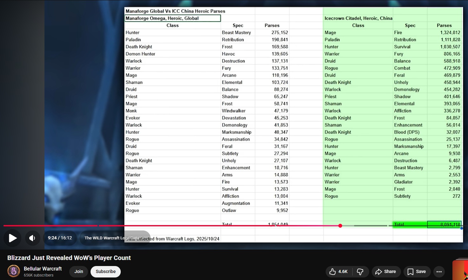Image resolution: width=468 pixels, height=280 pixels.
Task: Click the 'Devastation' spec cell
Action: click(234, 118)
